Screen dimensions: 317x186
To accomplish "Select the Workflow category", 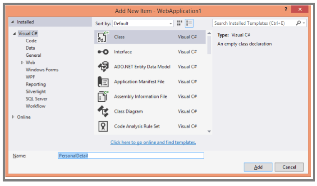I will click(36, 106).
